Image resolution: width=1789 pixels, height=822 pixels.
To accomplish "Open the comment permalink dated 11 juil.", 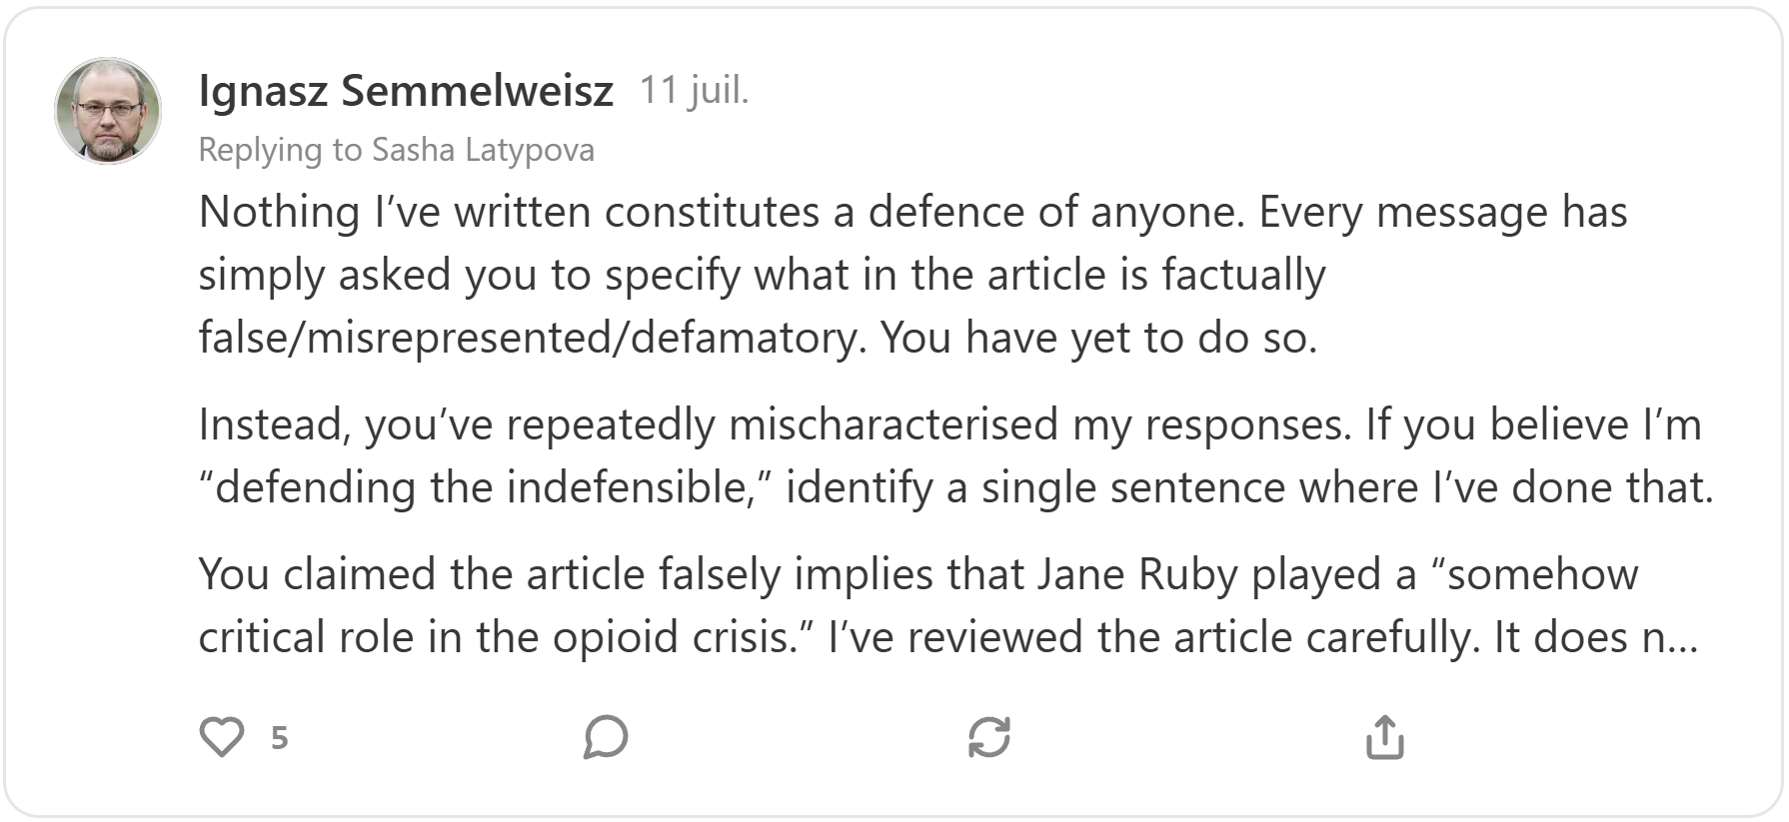I will tap(694, 91).
